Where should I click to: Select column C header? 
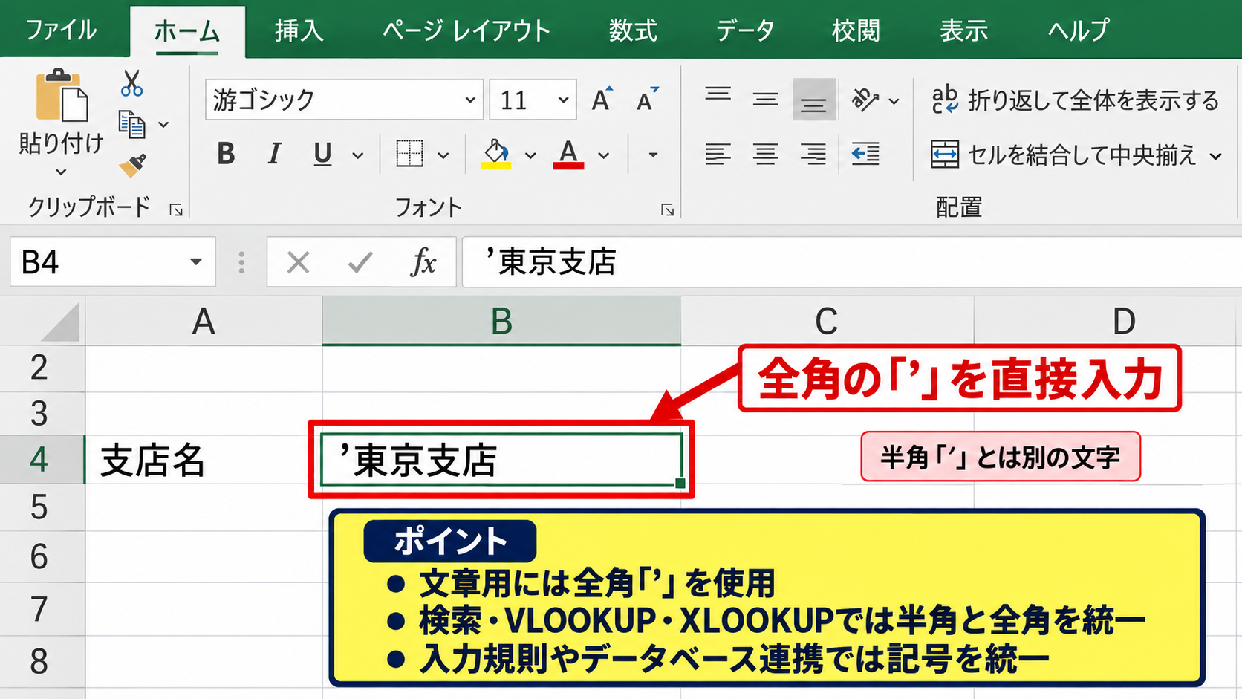(827, 322)
